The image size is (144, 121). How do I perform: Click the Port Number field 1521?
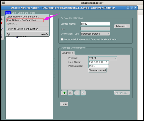click(98, 66)
